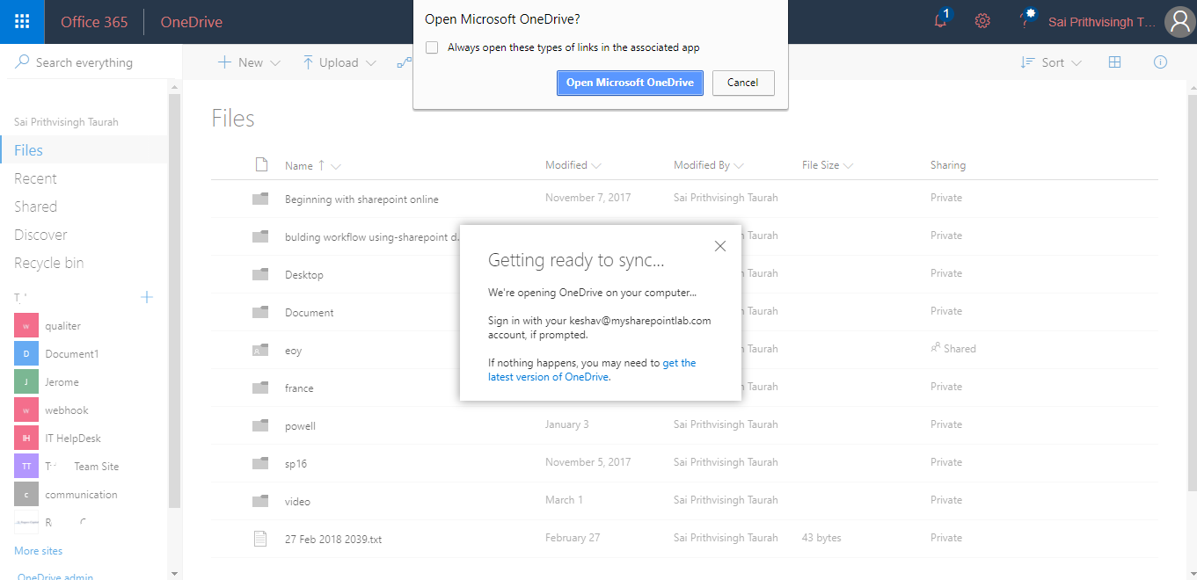Viewport: 1197px width, 580px height.
Task: Open the OneDrive admin link
Action: pos(55,576)
